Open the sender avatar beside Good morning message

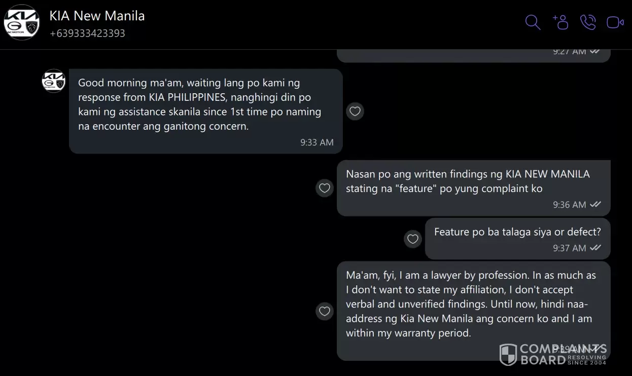coord(54,81)
